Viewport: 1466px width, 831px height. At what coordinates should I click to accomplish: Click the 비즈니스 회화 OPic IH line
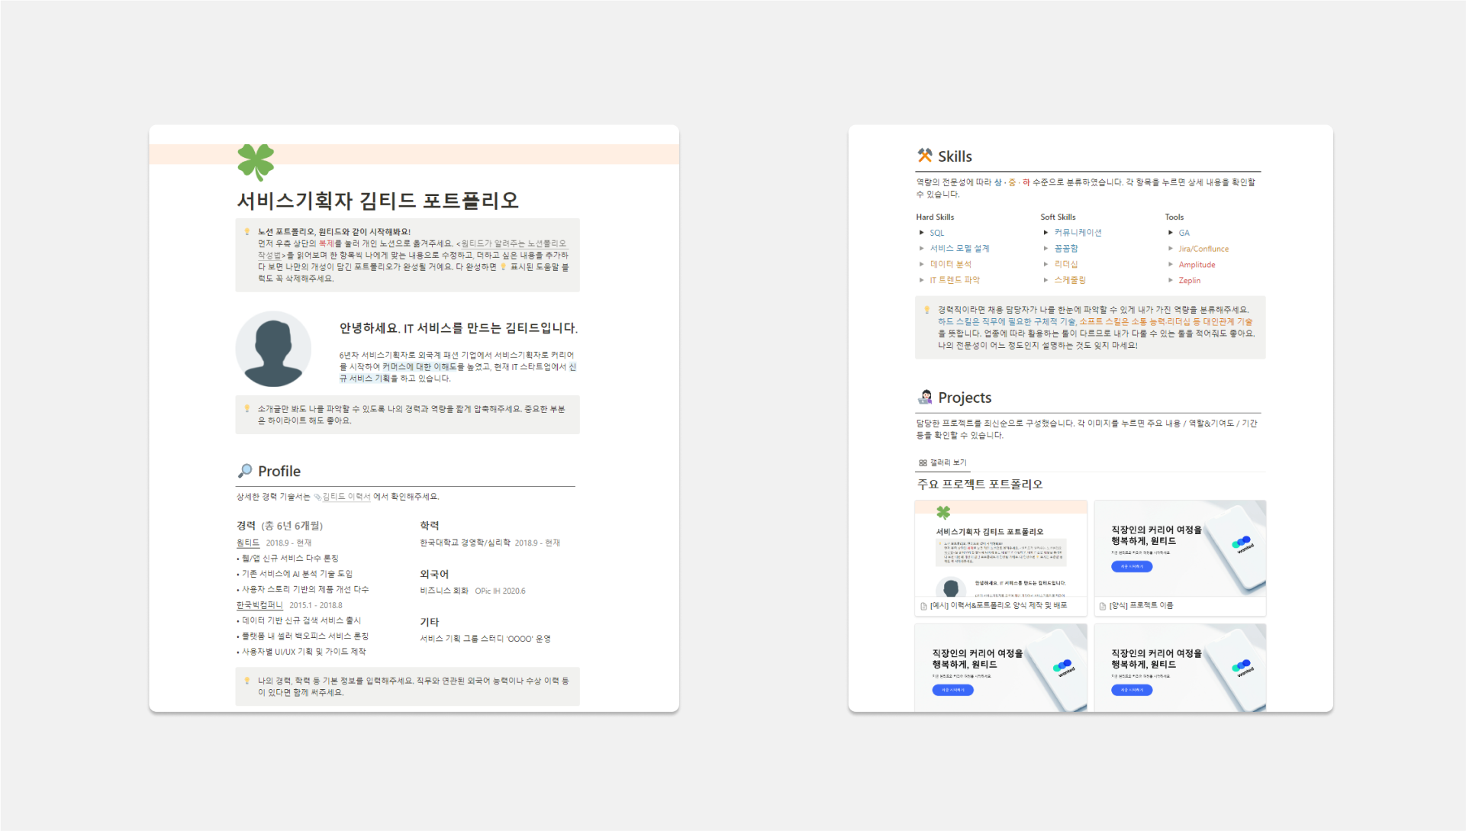point(472,591)
